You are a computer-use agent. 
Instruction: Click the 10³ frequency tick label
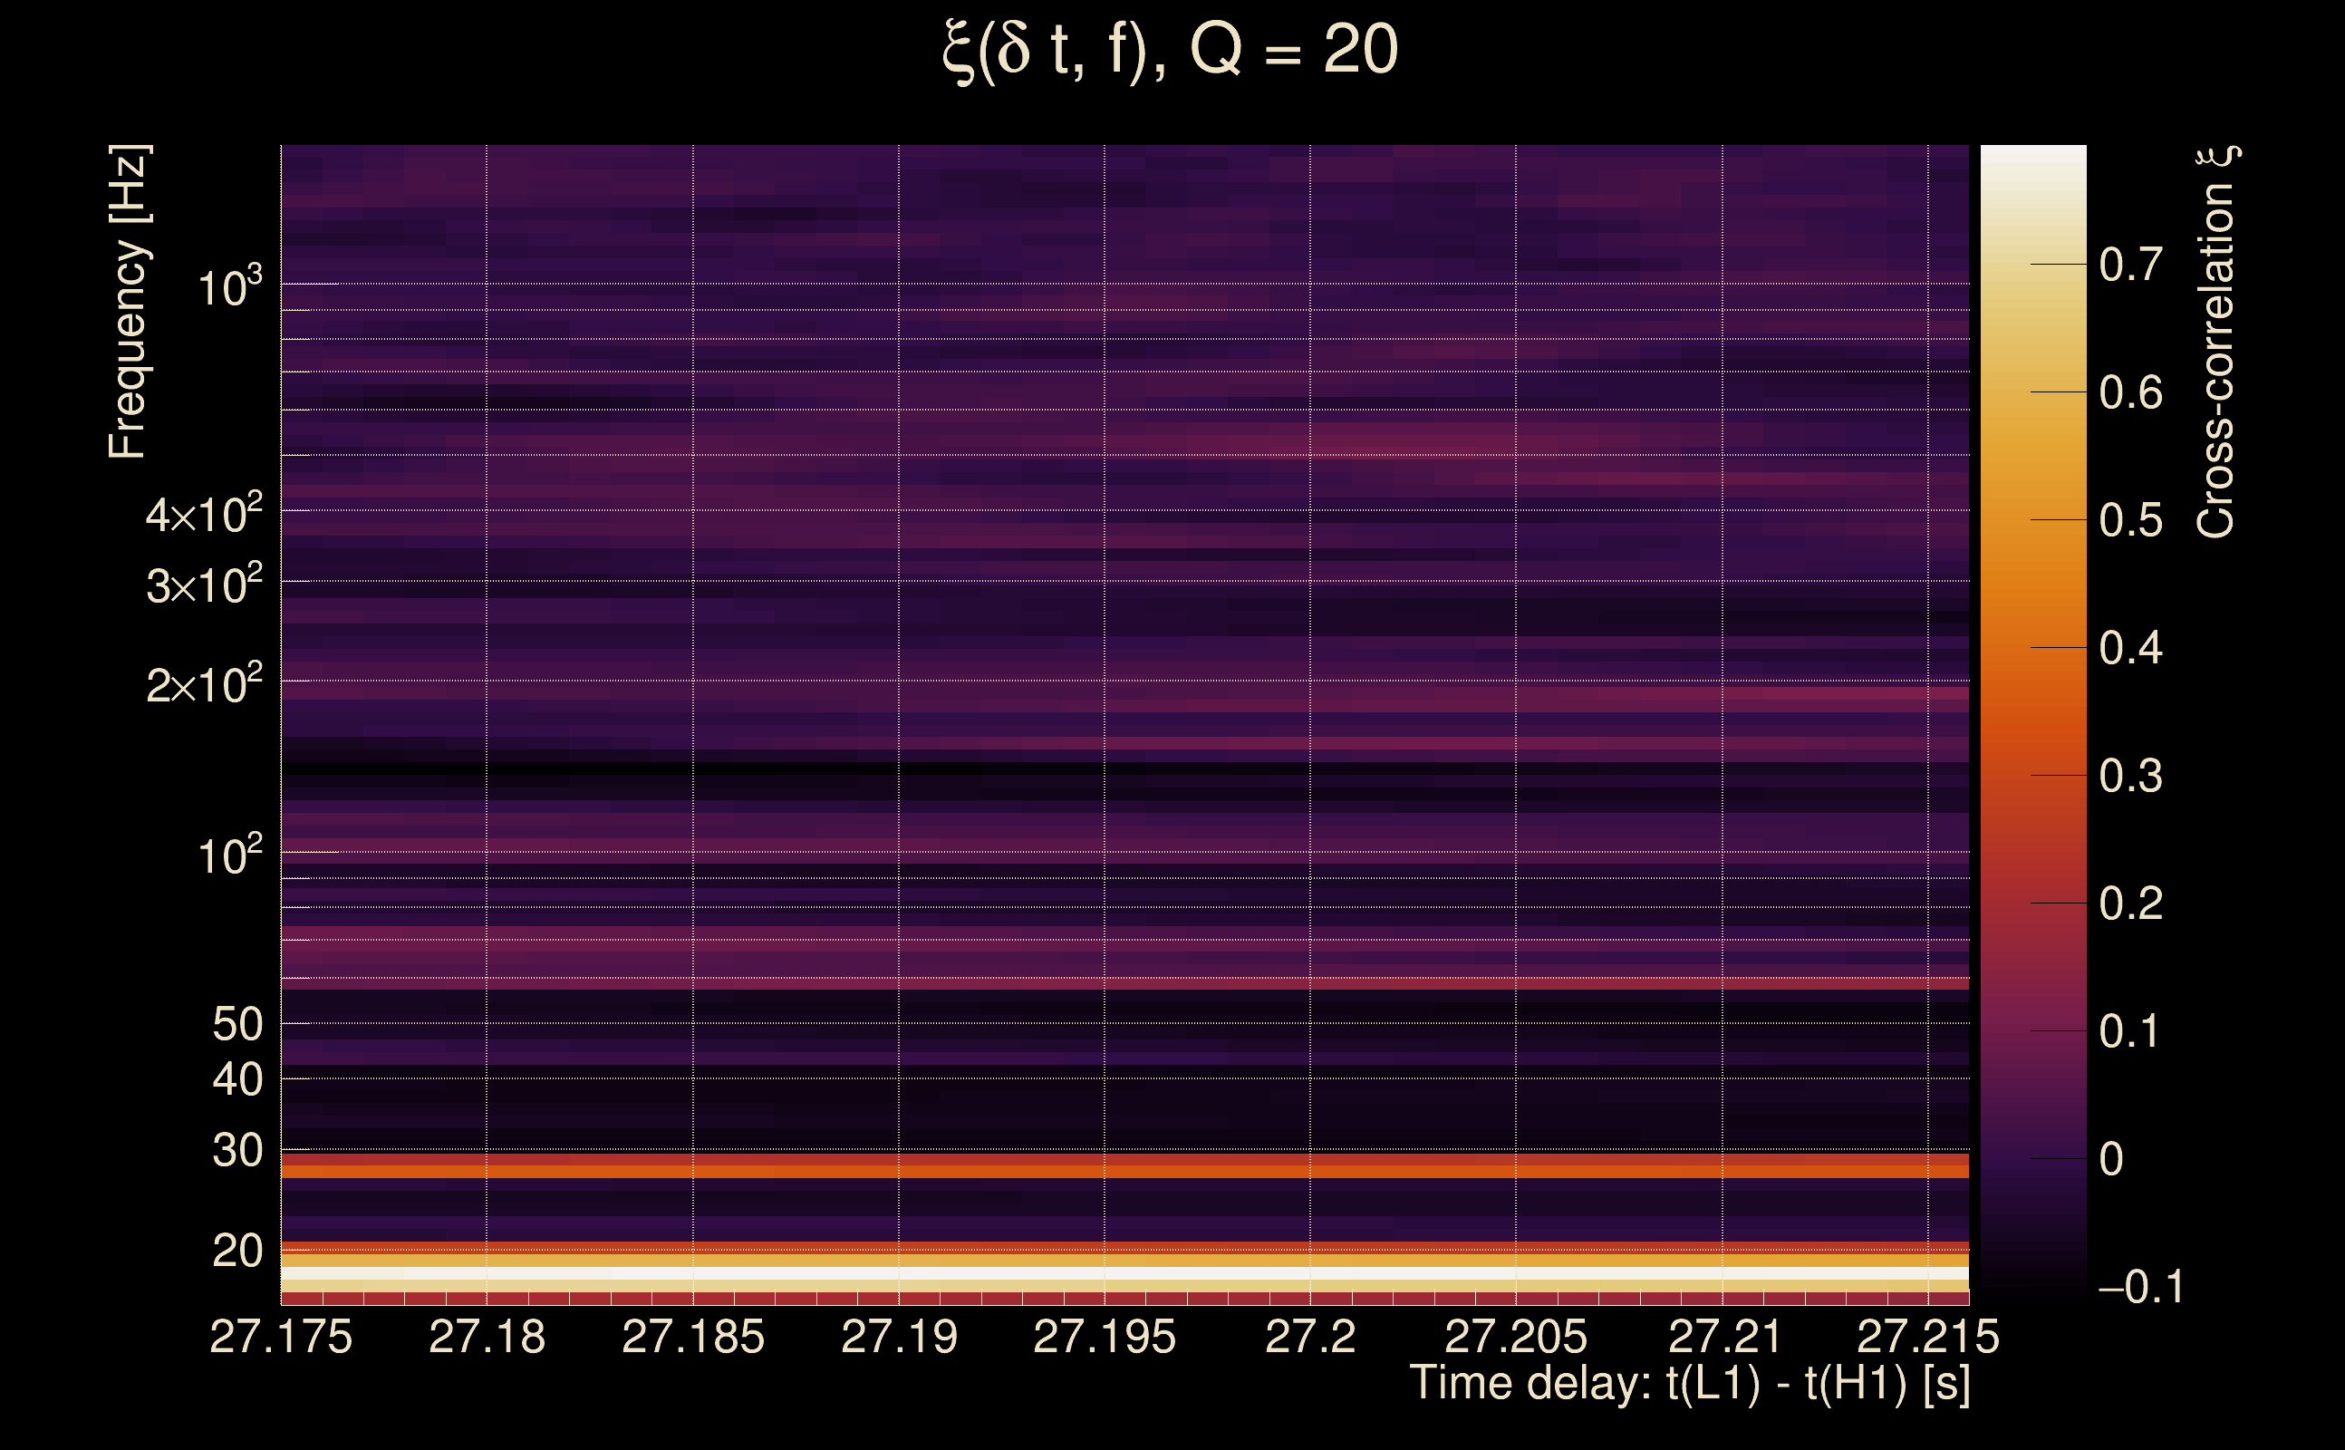coord(229,287)
